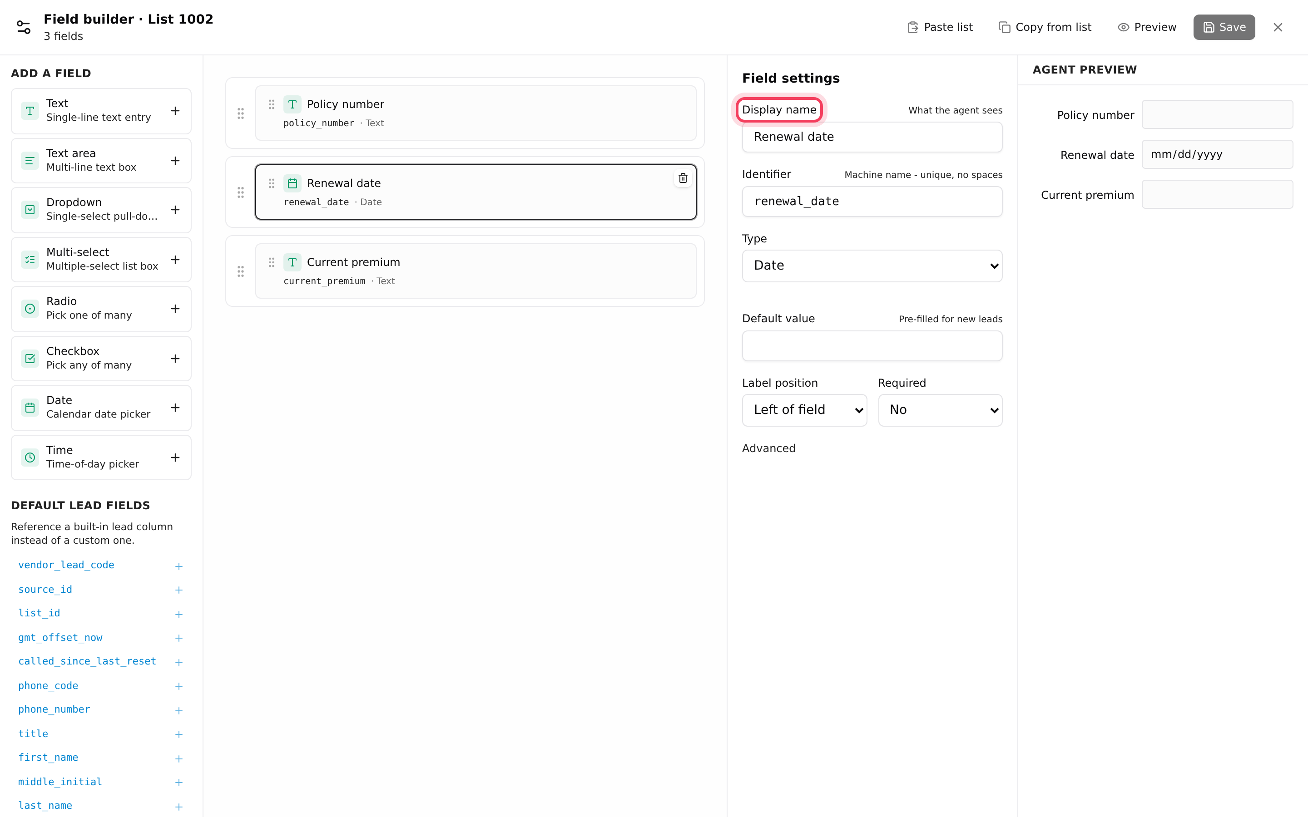
Task: Click the Renewal date preview date input
Action: [x=1217, y=154]
